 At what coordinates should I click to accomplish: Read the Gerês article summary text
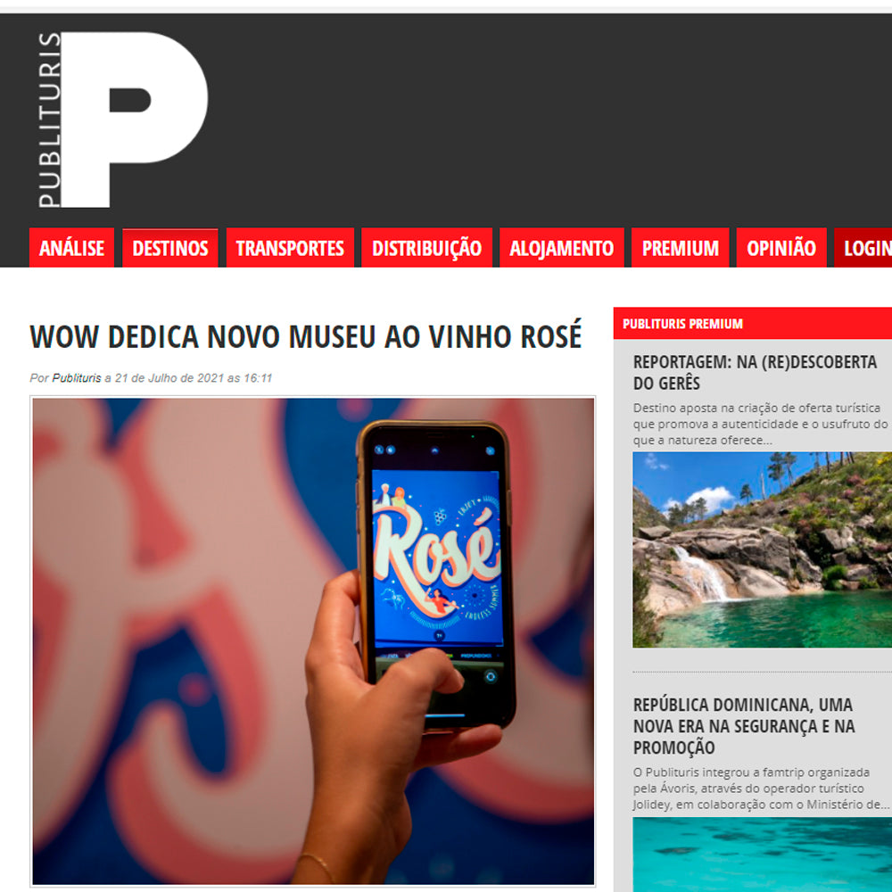761,424
